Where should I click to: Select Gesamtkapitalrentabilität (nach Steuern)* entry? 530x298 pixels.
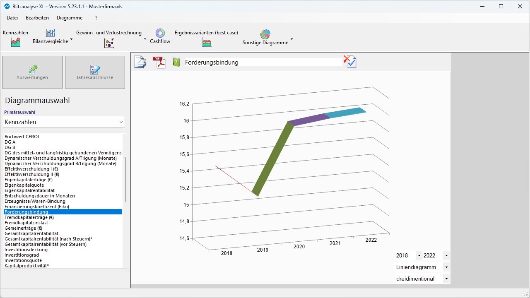[63, 239]
